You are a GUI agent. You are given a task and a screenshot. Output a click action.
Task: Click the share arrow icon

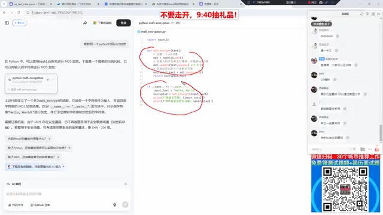point(85,23)
